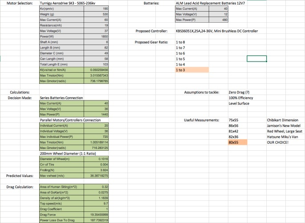Click the battery Max Voltage(V) value 12

[x=219, y=14]
